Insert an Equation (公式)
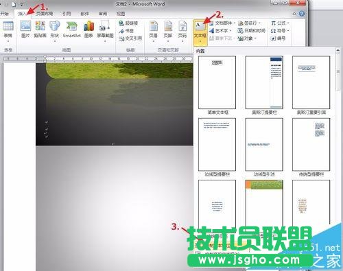This screenshot has height=271, width=343. click(280, 23)
